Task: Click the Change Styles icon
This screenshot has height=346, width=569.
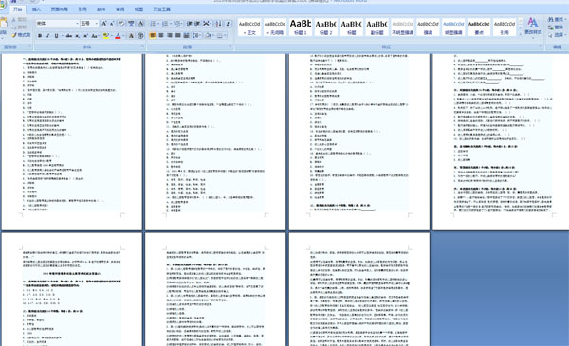Action: point(533,27)
